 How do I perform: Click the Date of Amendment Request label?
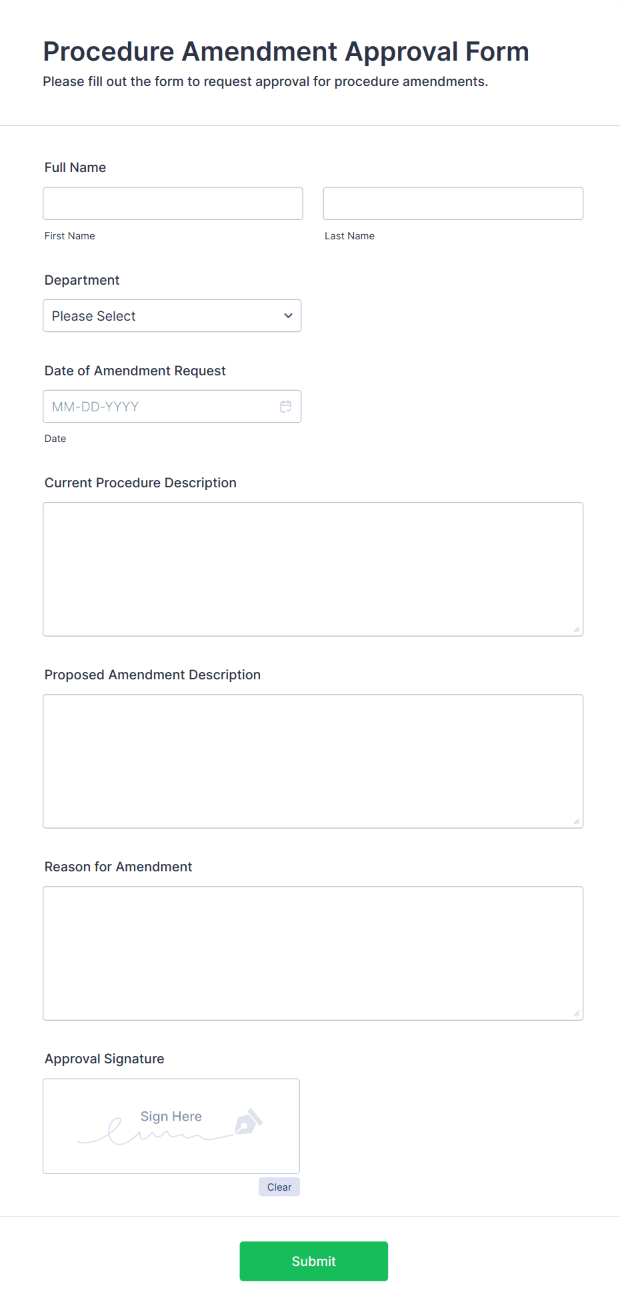(x=135, y=371)
